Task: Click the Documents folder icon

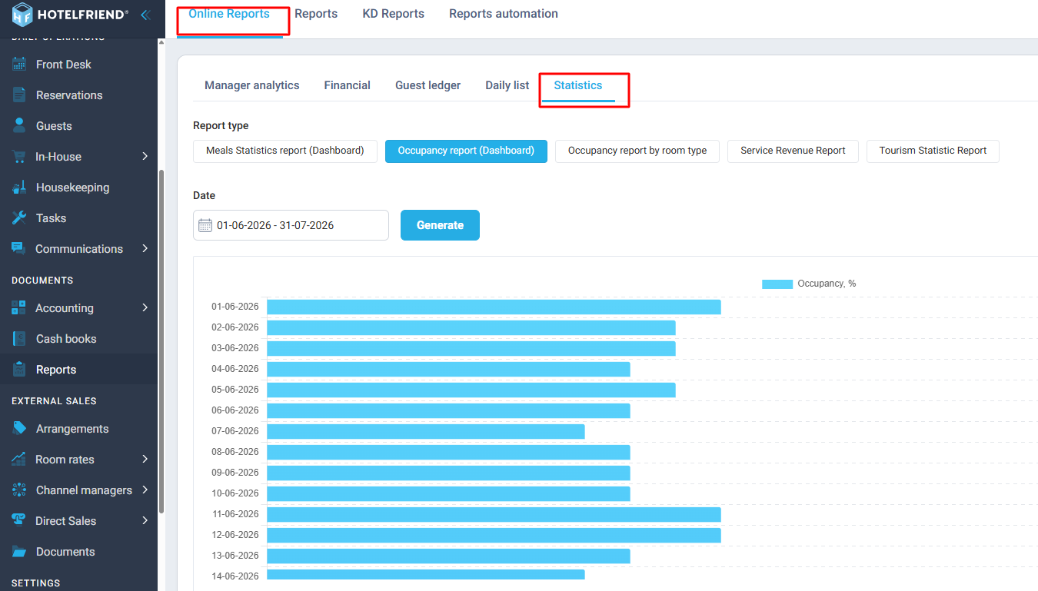Action: [19, 552]
